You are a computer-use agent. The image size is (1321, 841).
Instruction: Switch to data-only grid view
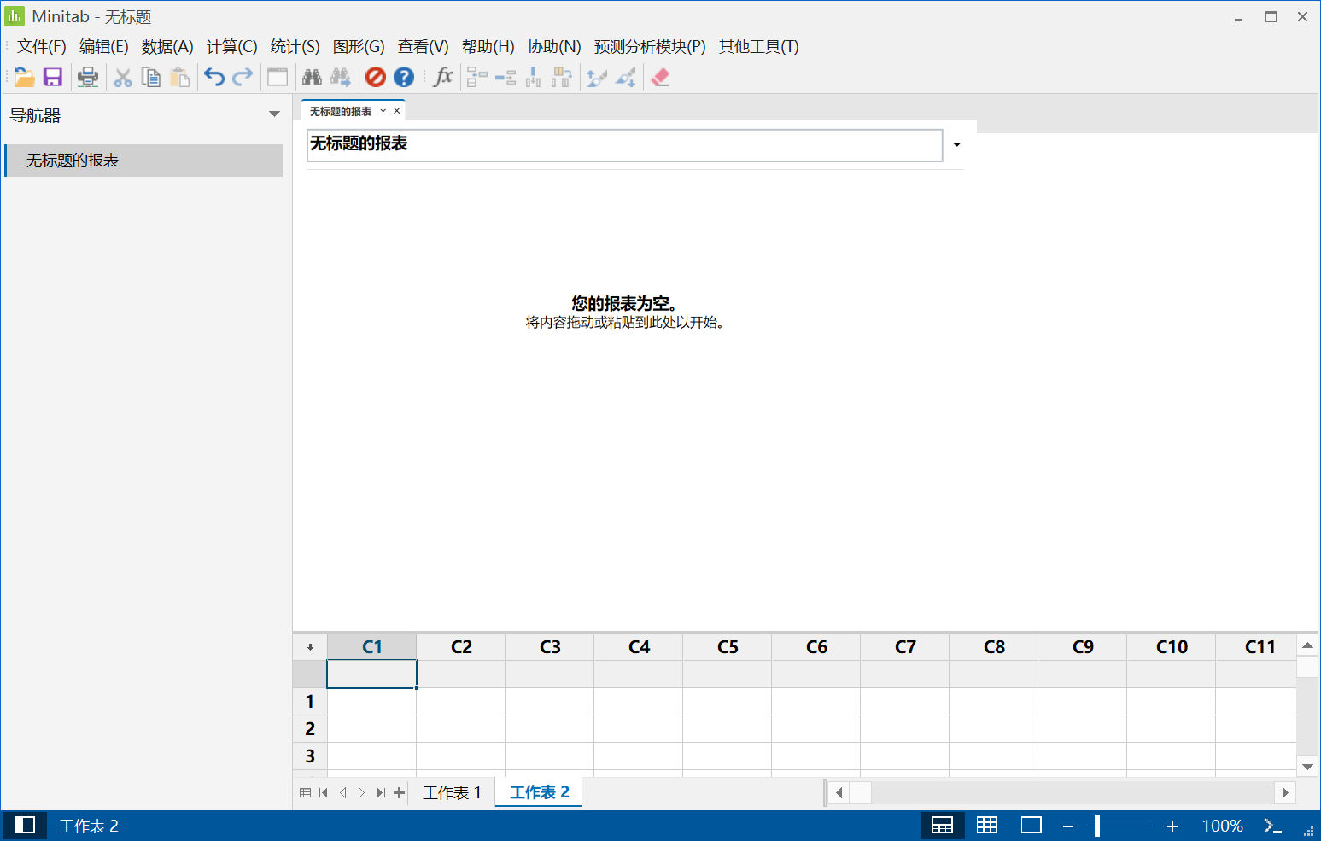point(987,825)
